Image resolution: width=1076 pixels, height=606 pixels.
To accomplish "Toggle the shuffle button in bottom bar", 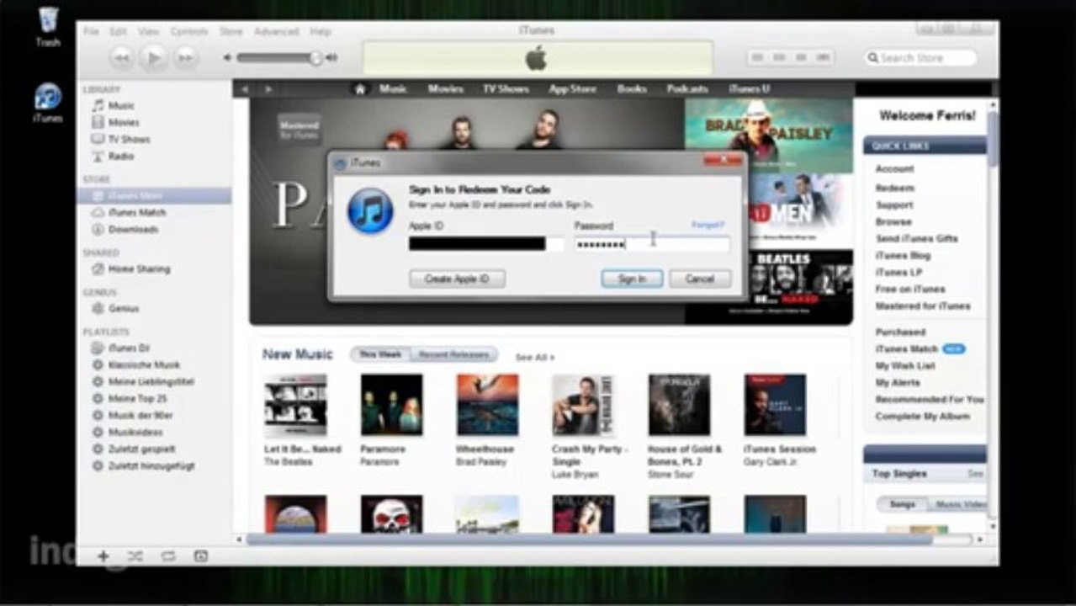I will 135,556.
